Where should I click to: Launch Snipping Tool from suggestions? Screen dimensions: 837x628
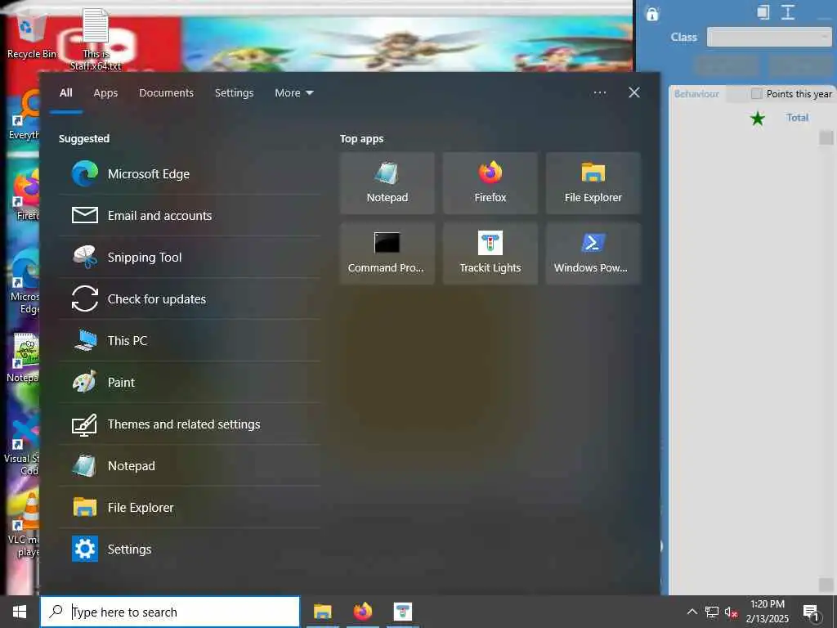click(190, 258)
